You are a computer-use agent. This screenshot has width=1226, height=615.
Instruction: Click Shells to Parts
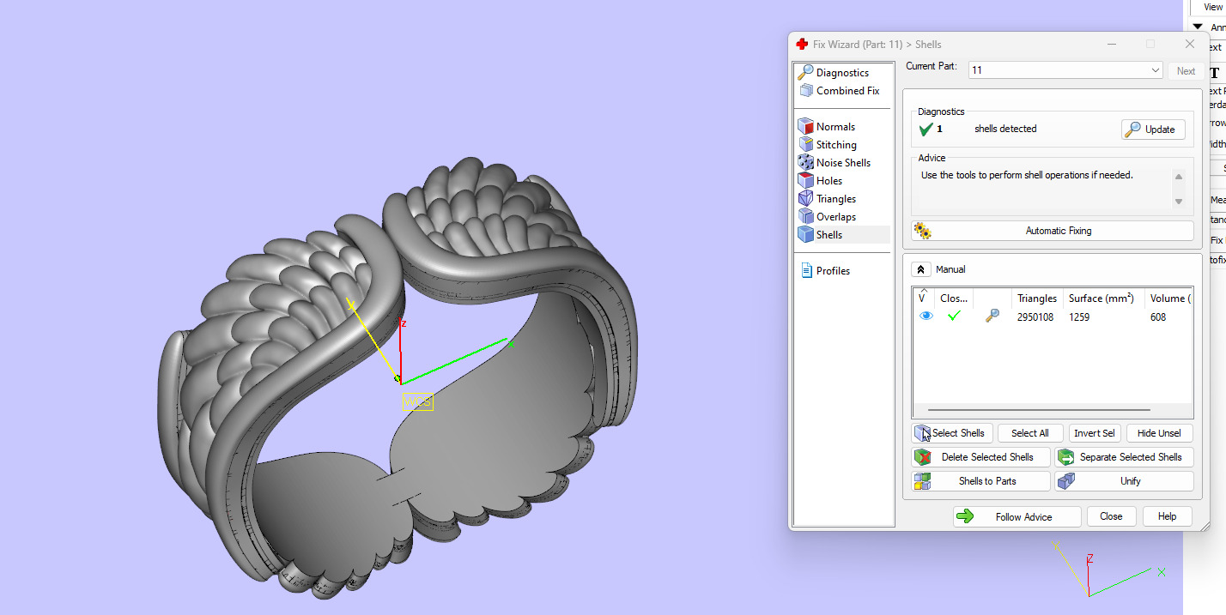[x=980, y=481]
